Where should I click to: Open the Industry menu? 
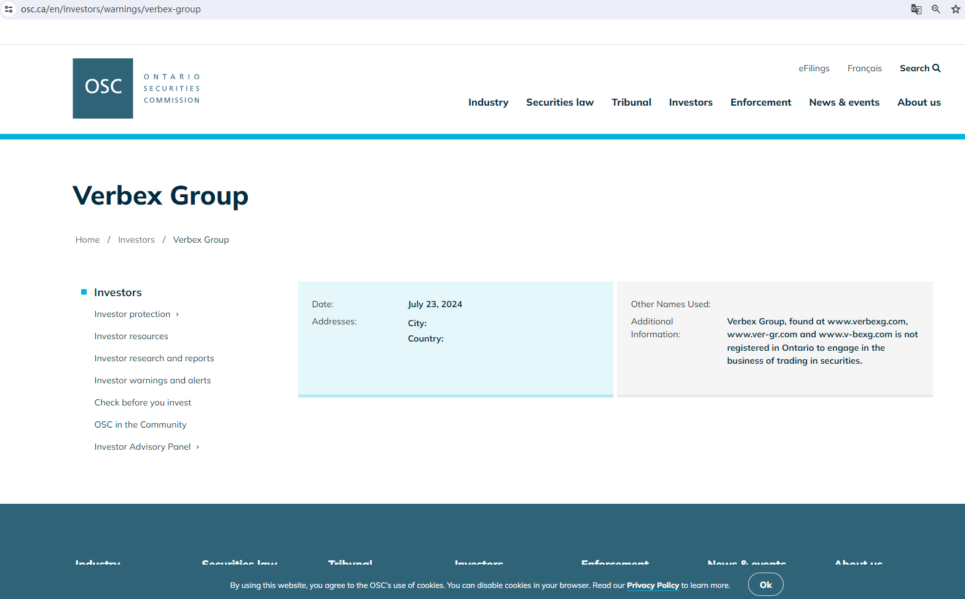point(488,103)
